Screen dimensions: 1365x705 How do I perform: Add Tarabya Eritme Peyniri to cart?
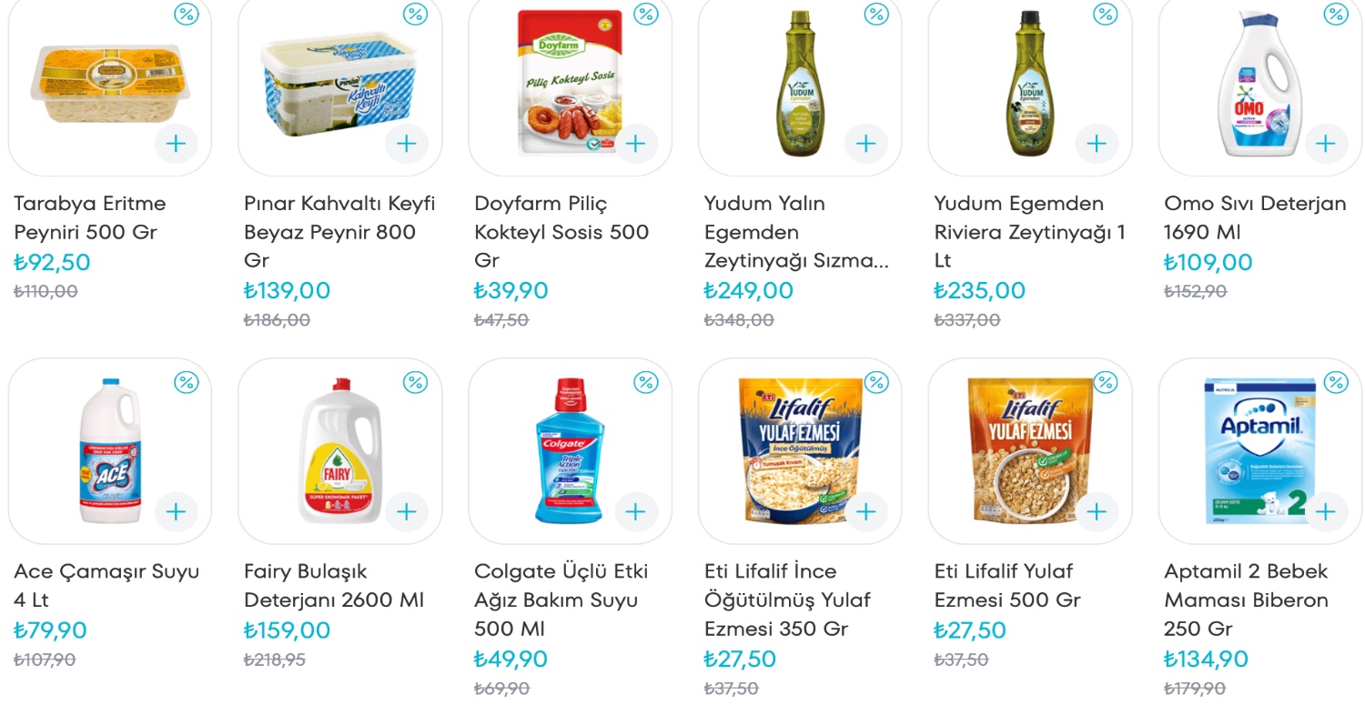[176, 144]
